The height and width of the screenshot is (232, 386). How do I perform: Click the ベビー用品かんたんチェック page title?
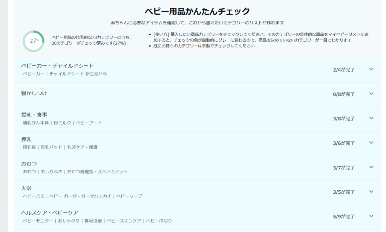click(197, 11)
